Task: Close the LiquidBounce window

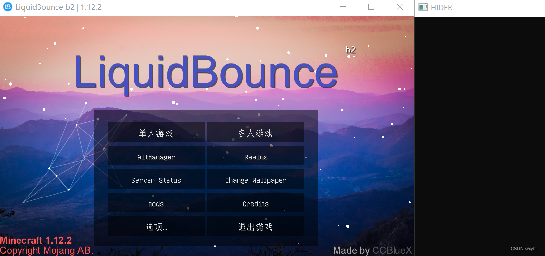Action: point(400,7)
